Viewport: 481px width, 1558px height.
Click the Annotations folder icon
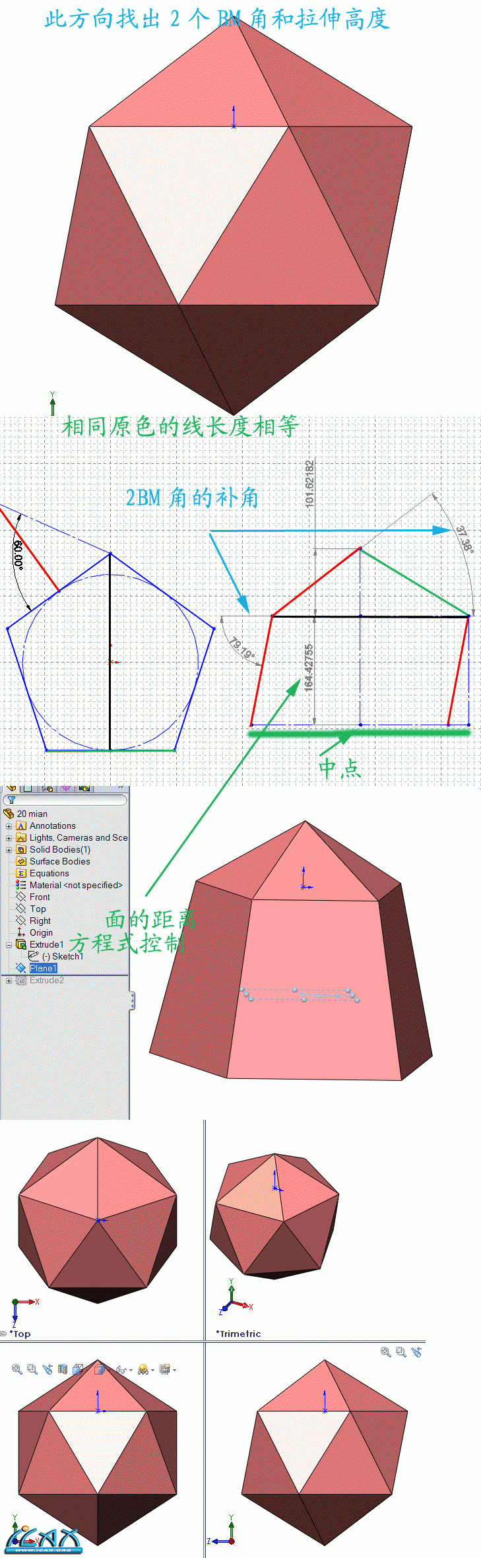coord(20,826)
